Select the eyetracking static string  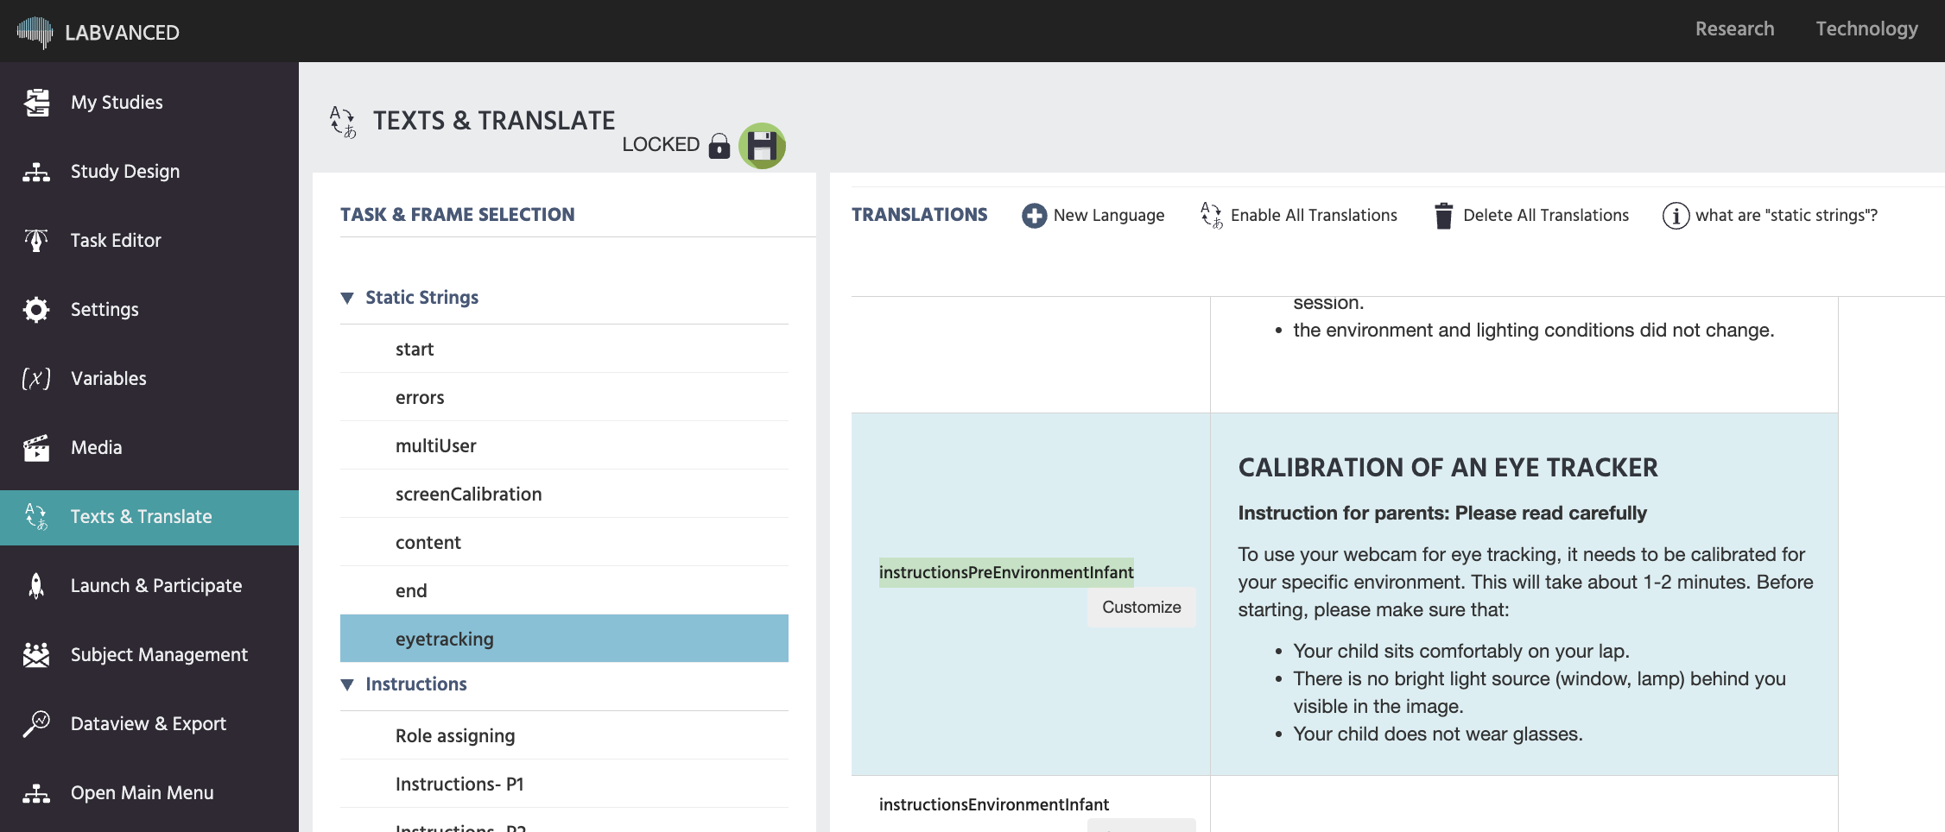444,639
